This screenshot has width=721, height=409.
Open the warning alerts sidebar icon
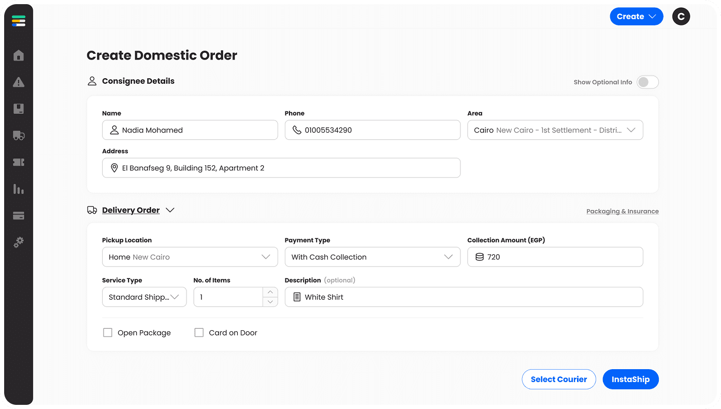tap(19, 82)
